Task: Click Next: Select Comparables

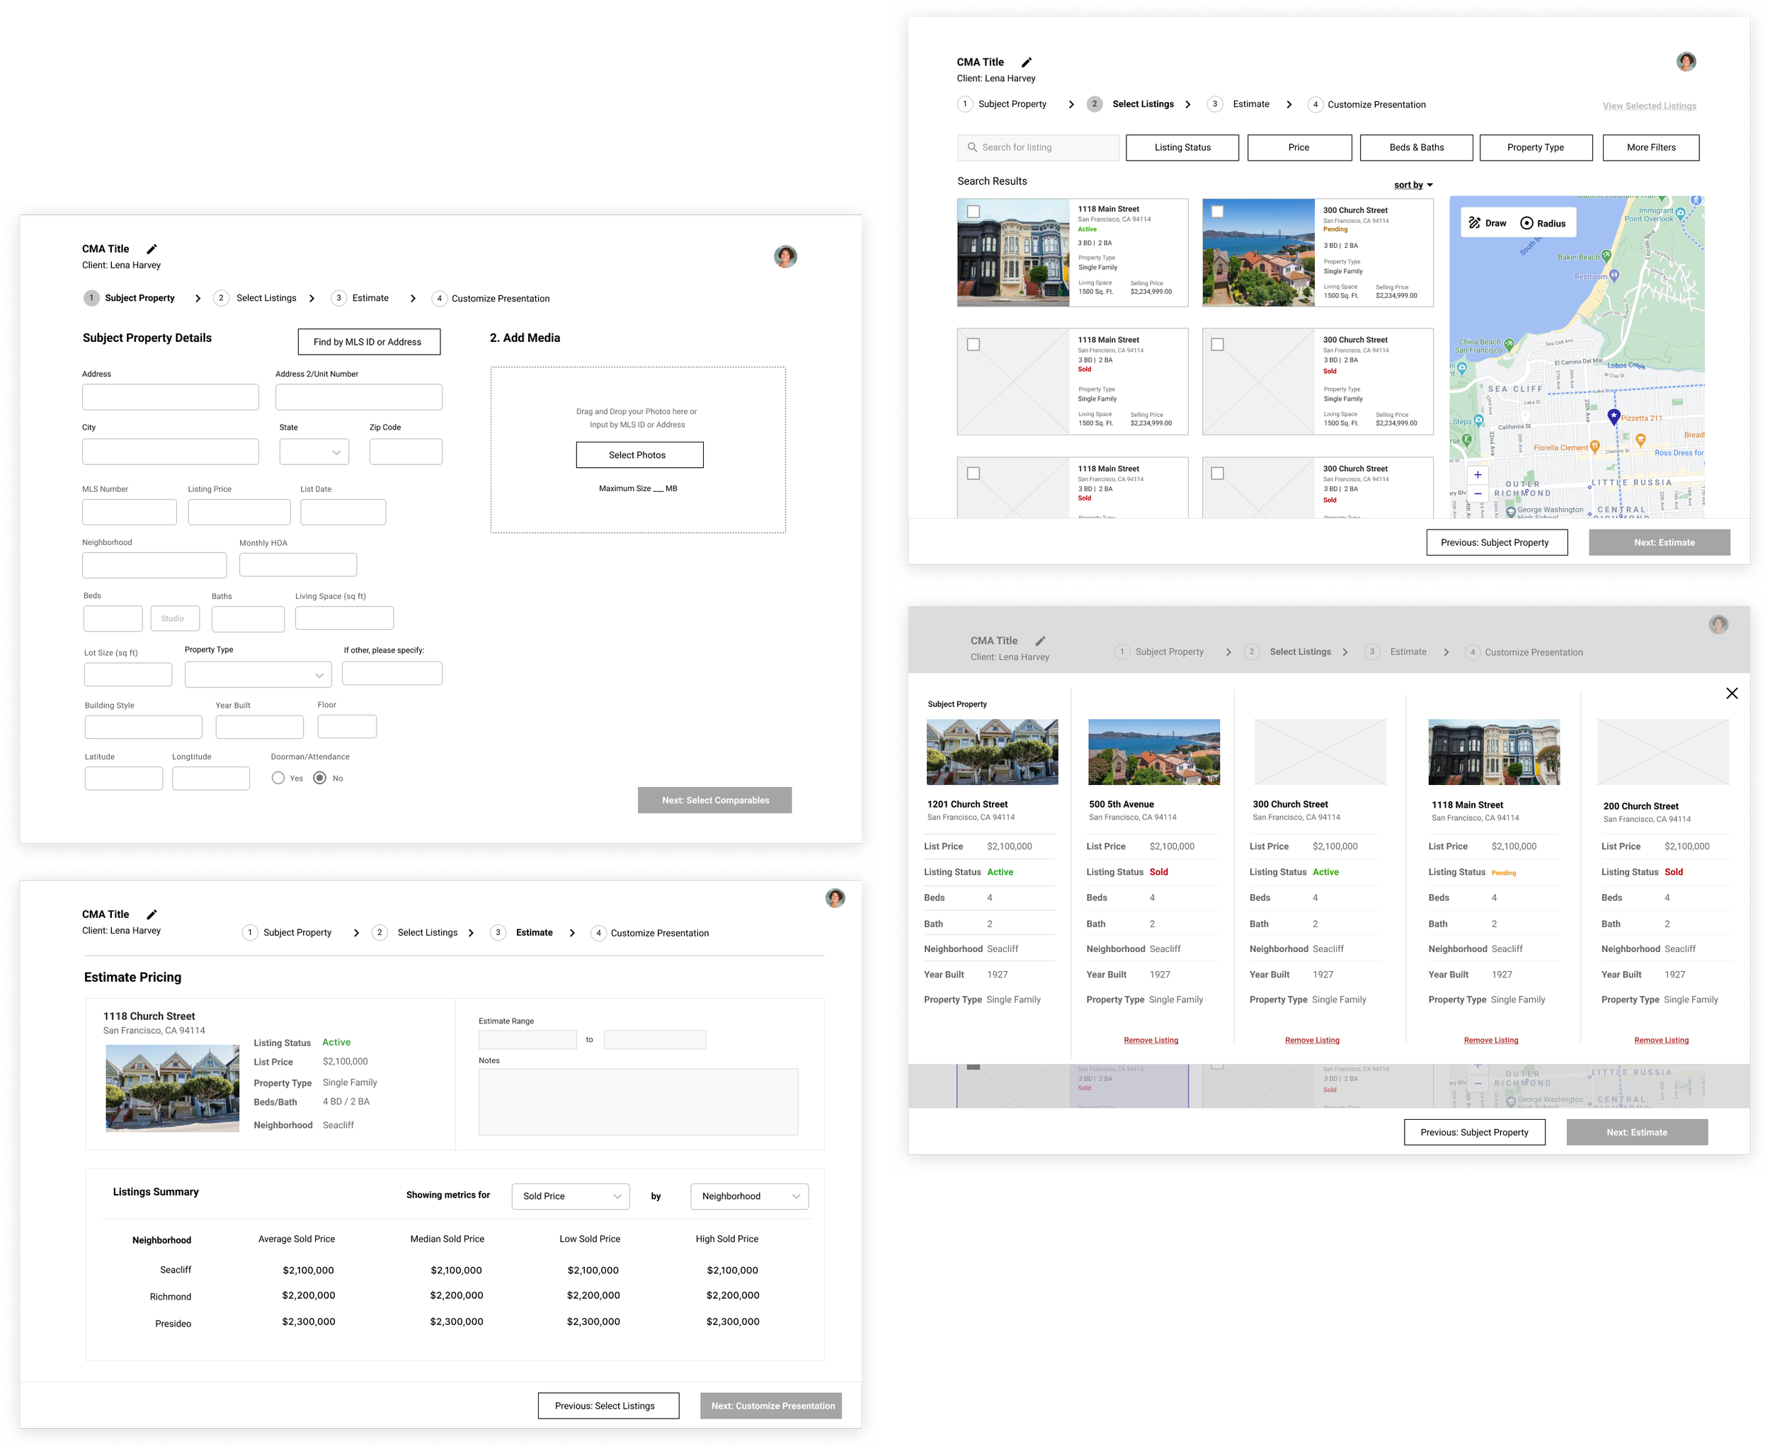Action: pyautogui.click(x=715, y=800)
